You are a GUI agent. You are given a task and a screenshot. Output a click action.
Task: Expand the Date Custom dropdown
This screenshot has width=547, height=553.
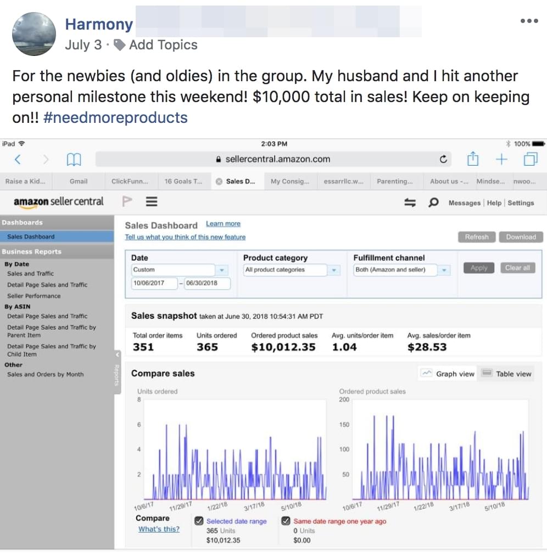[222, 270]
